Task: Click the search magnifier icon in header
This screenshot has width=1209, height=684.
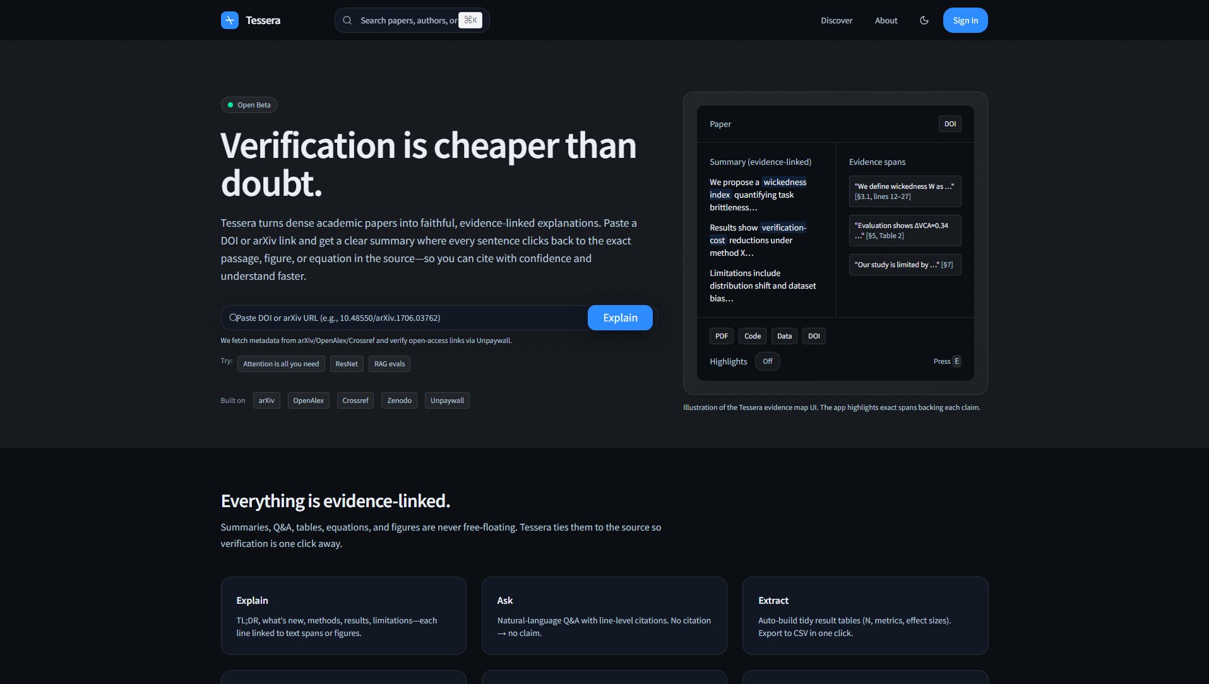Action: coord(347,20)
